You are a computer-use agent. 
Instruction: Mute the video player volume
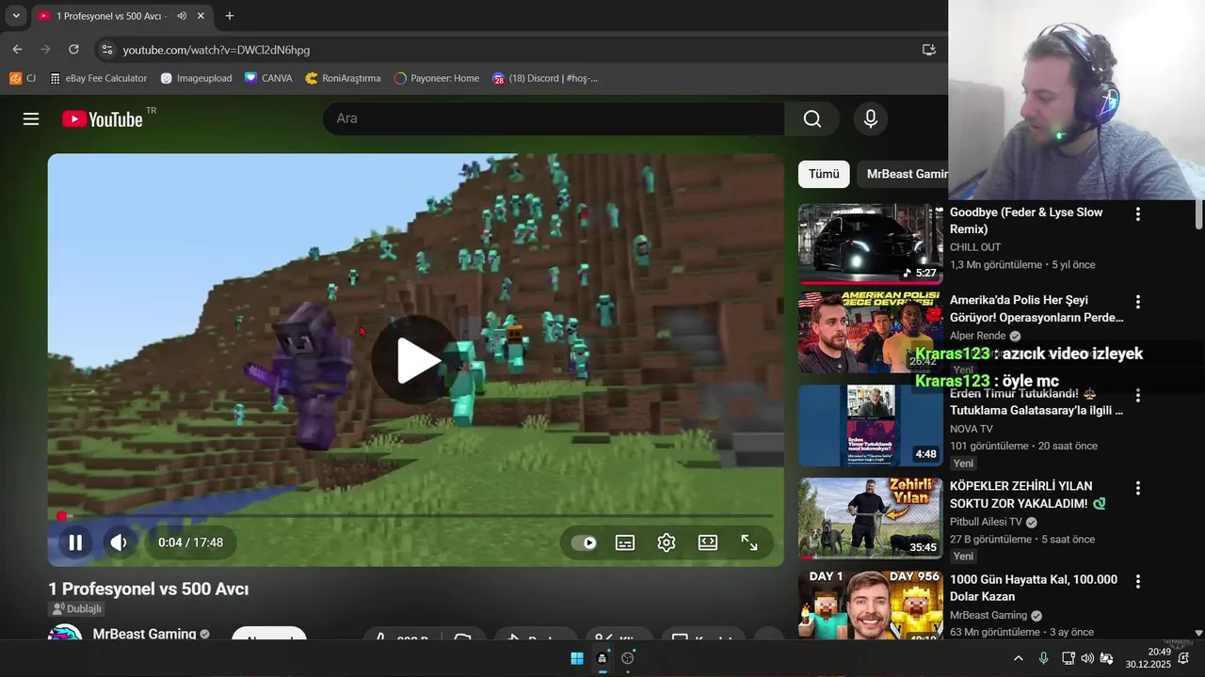(x=119, y=543)
